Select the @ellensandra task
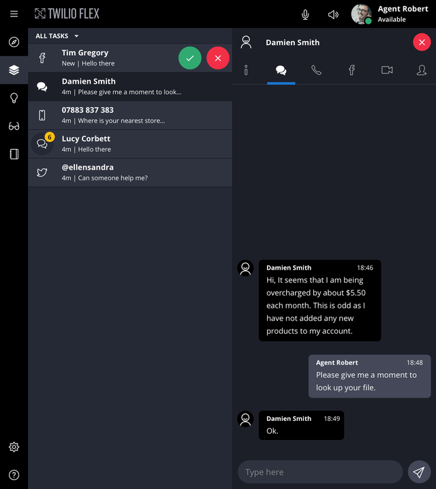Image resolution: width=436 pixels, height=489 pixels. tap(130, 172)
